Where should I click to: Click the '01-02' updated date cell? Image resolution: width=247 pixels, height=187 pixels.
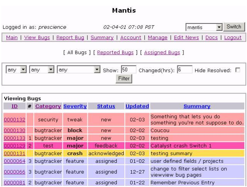coord(137,161)
